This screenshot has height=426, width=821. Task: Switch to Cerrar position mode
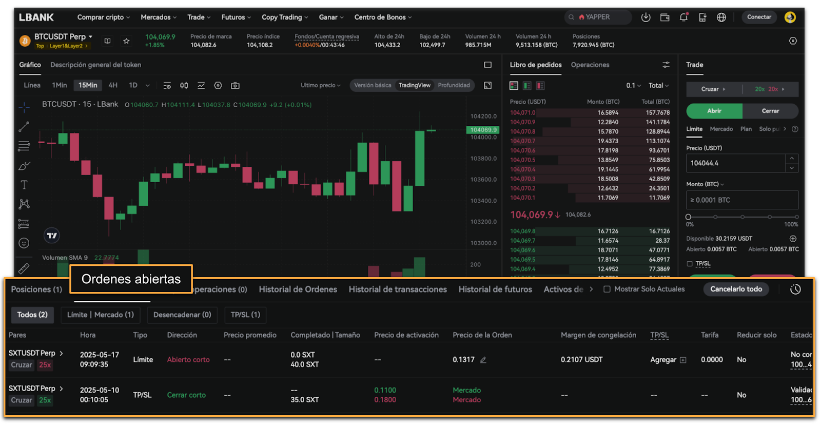click(770, 111)
